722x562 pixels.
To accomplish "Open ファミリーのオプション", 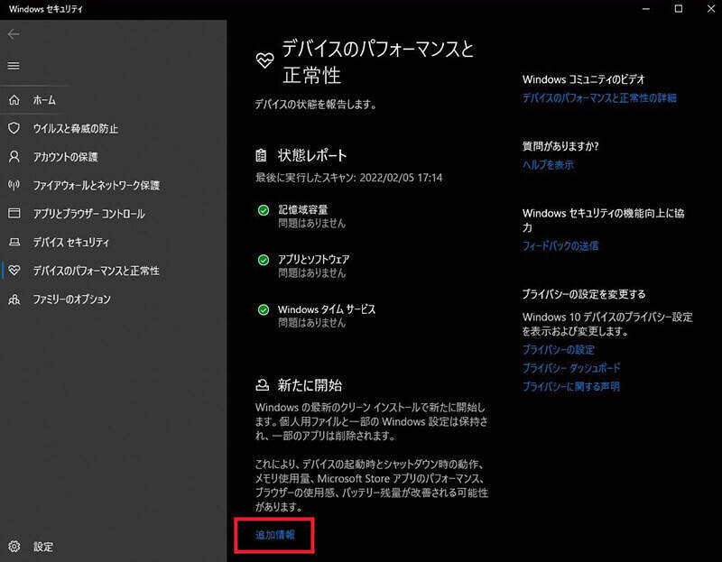I will [x=72, y=299].
